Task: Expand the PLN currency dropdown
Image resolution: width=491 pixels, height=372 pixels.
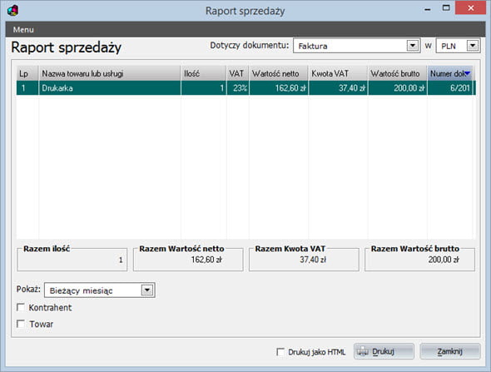Action: coord(473,46)
